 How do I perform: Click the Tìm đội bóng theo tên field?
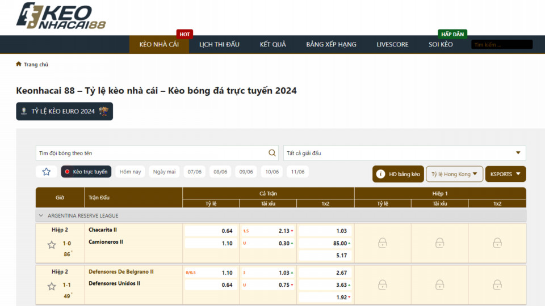pyautogui.click(x=150, y=153)
